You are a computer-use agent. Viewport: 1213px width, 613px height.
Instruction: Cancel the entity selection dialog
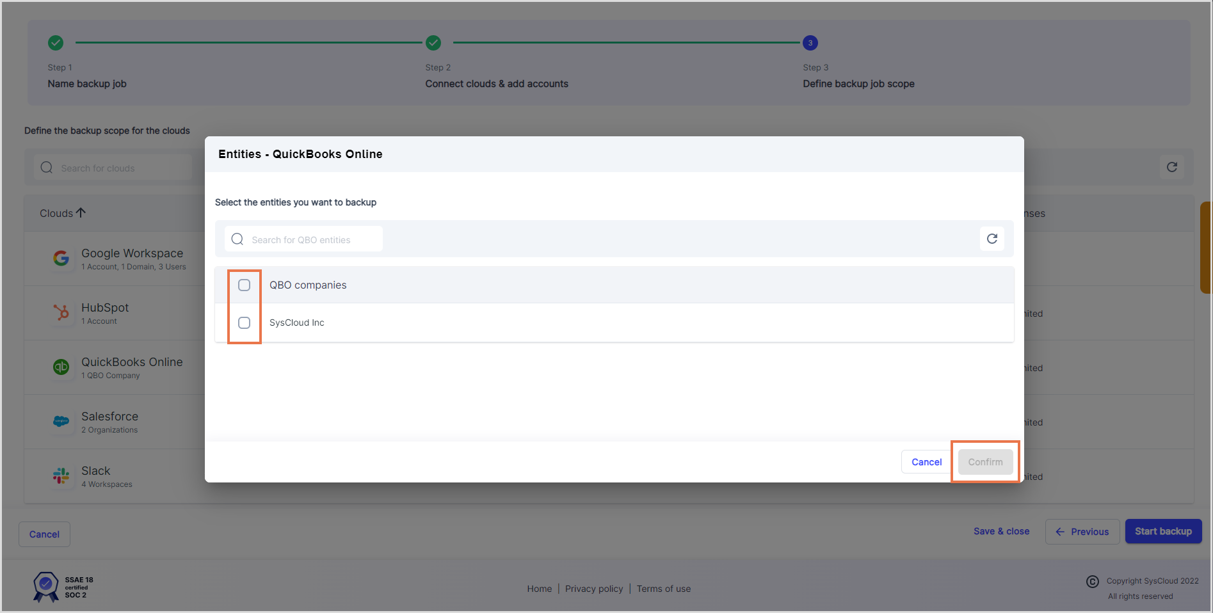coord(926,461)
